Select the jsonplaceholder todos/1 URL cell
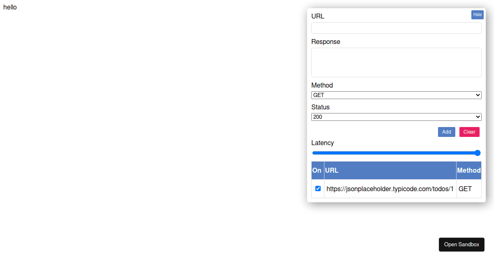Viewport: 494px width, 259px height. 390,189
